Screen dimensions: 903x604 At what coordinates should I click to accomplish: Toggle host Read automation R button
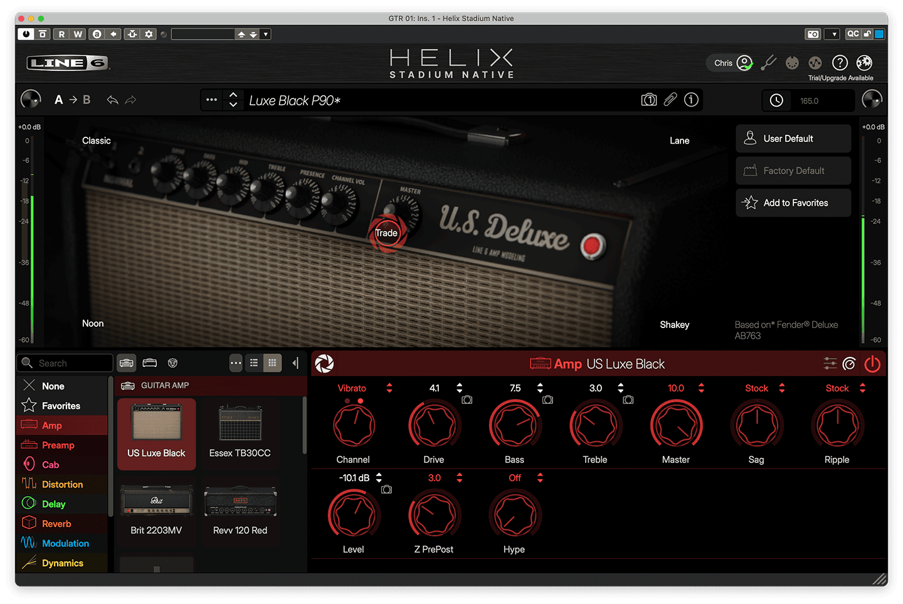61,34
